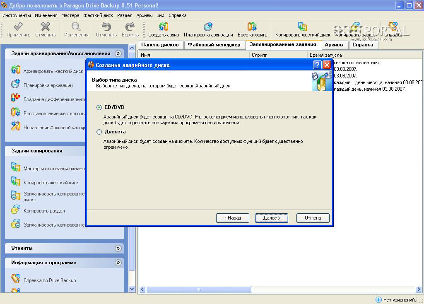Open the Мастера menu
The height and width of the screenshot is (304, 424).
(x=70, y=15)
